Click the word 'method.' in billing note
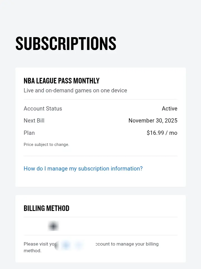Screen dimensions: 201x269 (x=32, y=251)
